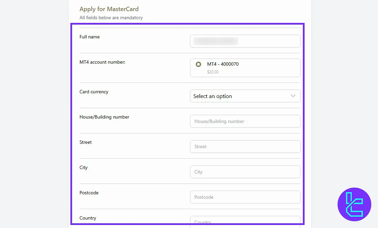
Task: Focus the House/Building number text box
Action: point(245,121)
